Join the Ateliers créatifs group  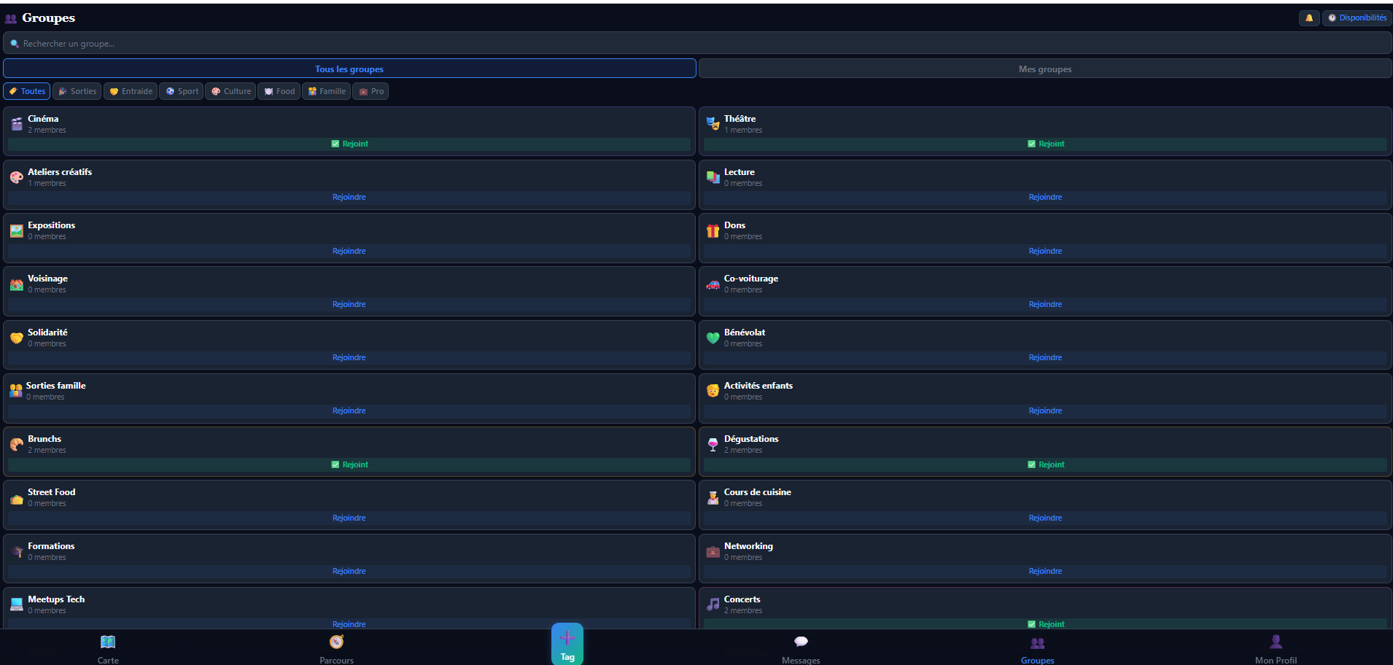pyautogui.click(x=349, y=198)
